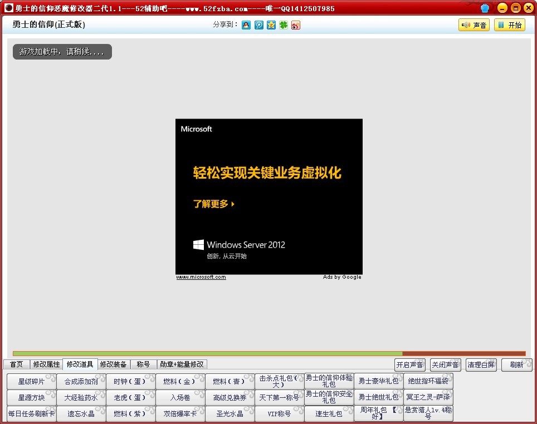537x424 pixels.
Task: Open the www.microsoft.com link
Action: click(x=201, y=277)
